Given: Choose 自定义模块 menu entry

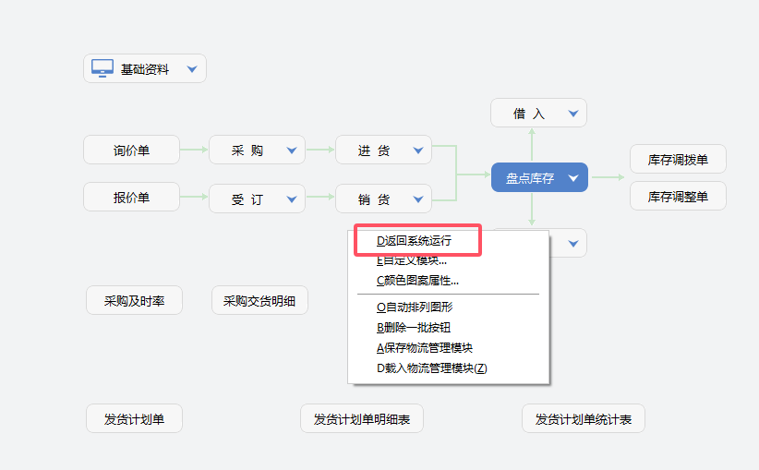Looking at the screenshot, I should pos(412,260).
